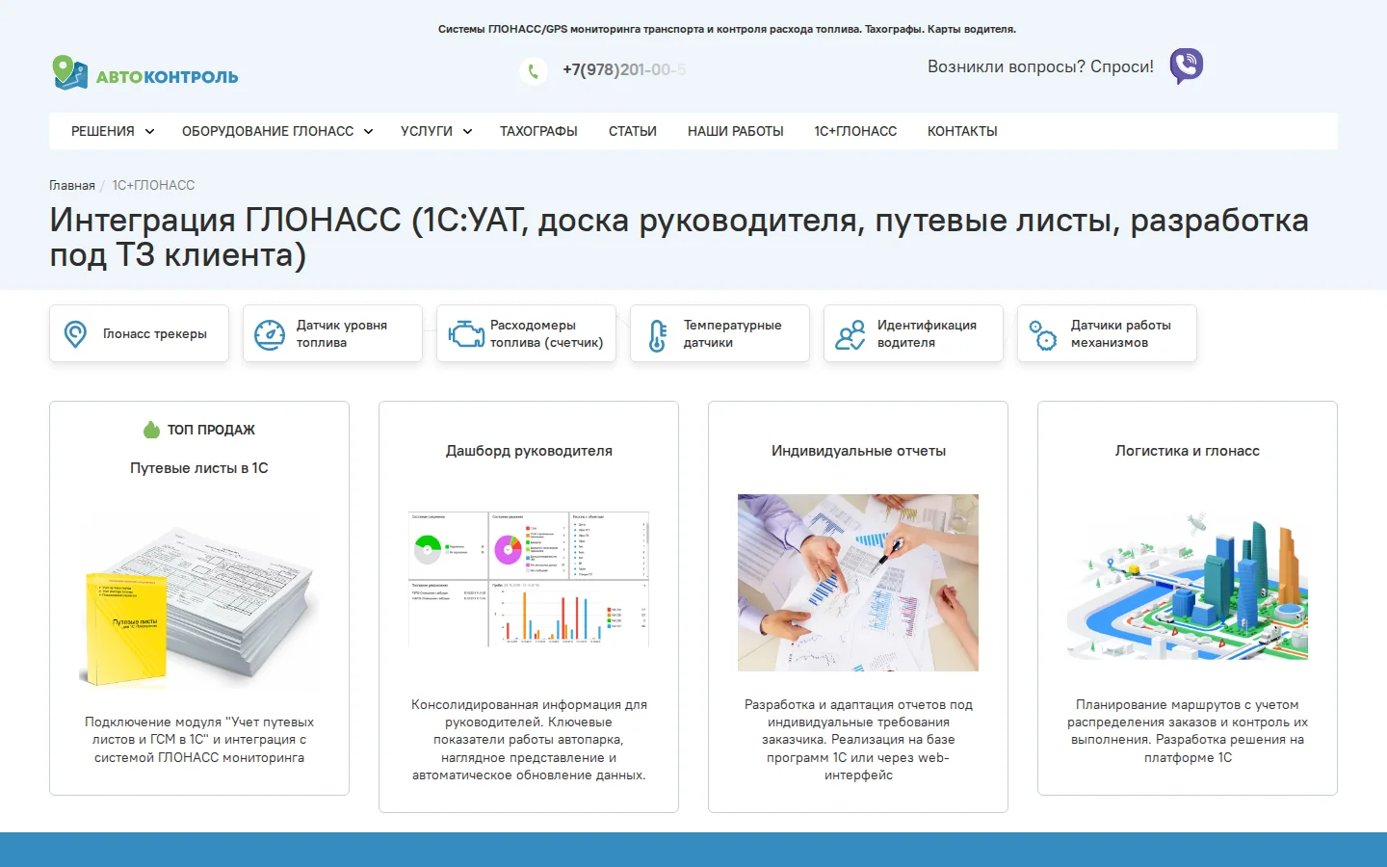The image size is (1387, 867).
Task: Expand the РЕШЕНИЯ menu arrow
Action: tap(149, 132)
